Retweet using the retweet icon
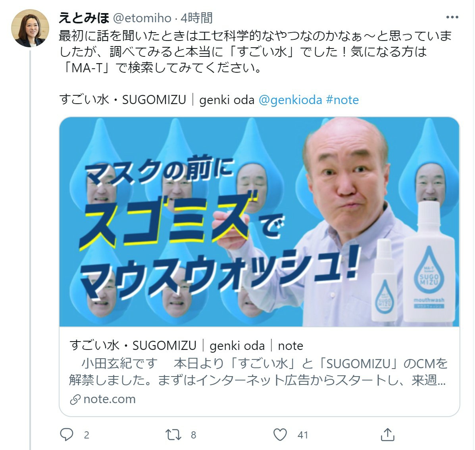The height and width of the screenshot is (450, 475). tap(173, 435)
